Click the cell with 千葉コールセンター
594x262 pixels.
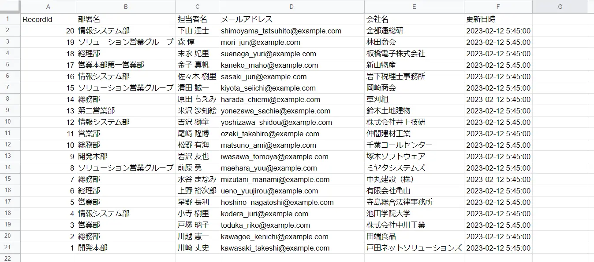coord(414,145)
